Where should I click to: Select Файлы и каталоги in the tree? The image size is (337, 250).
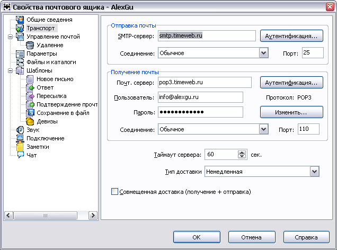coord(51,62)
